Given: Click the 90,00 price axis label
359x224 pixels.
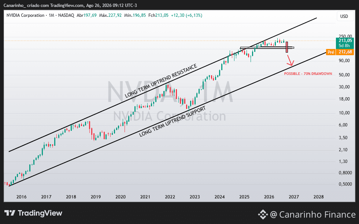Looking at the screenshot, I should click(x=344, y=61).
